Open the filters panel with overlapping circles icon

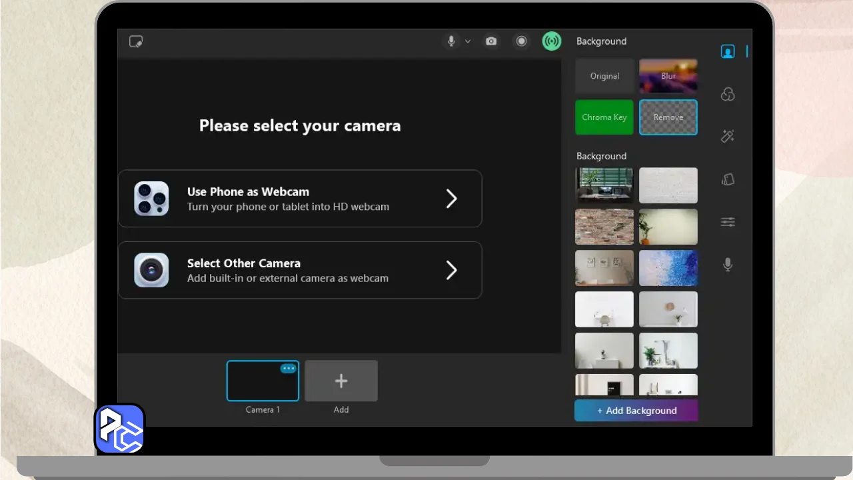pyautogui.click(x=728, y=95)
